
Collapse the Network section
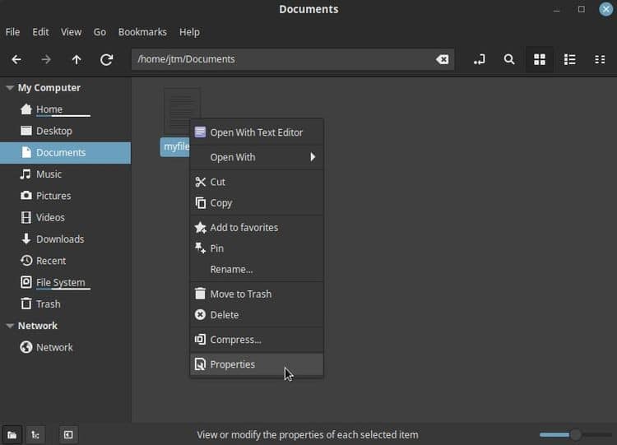[10, 326]
